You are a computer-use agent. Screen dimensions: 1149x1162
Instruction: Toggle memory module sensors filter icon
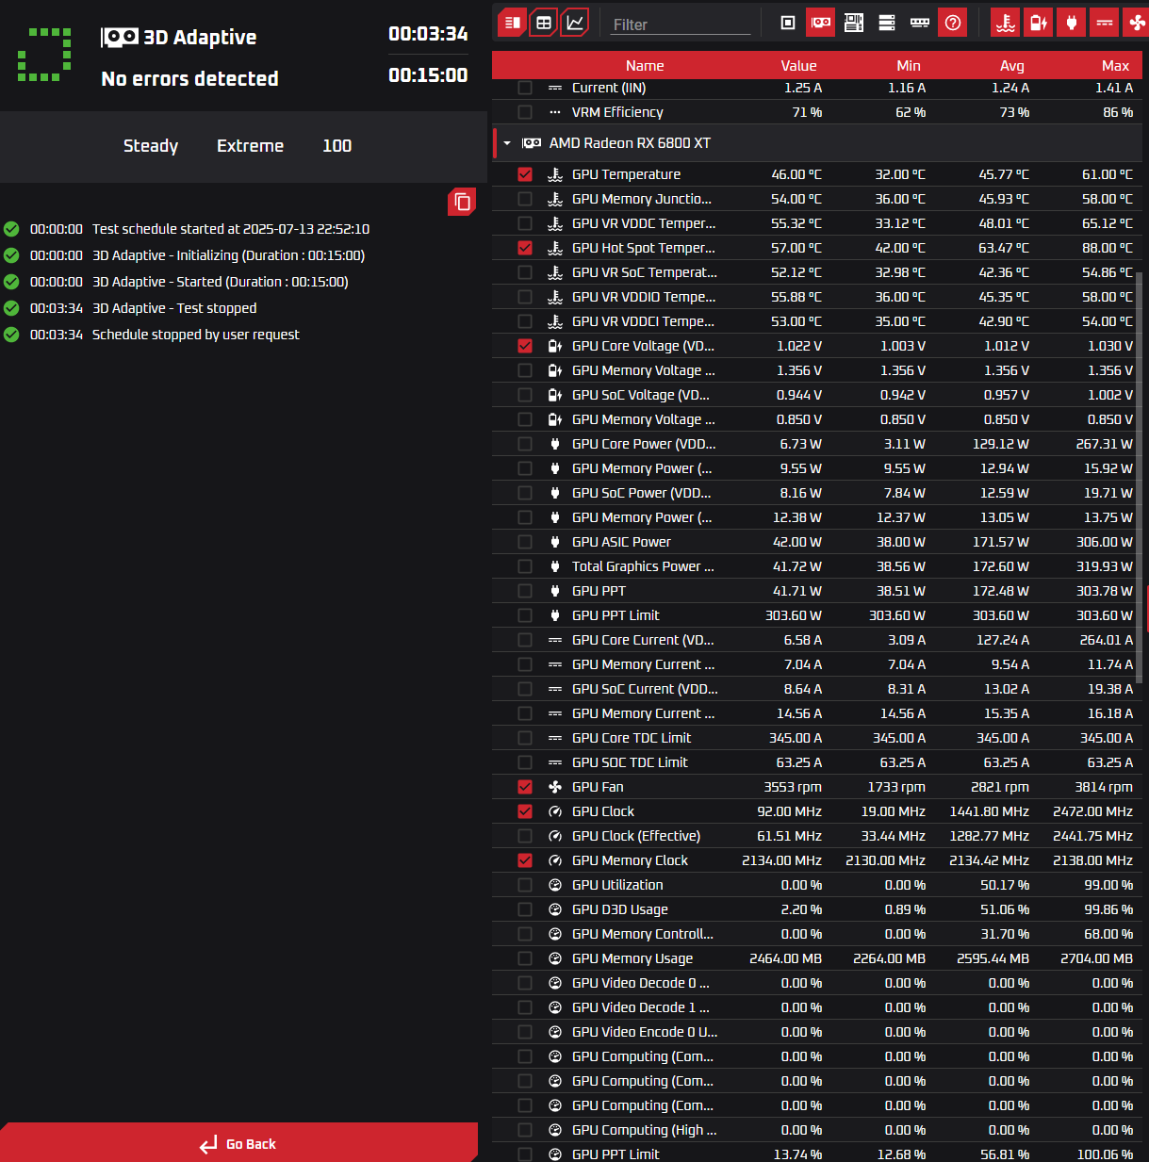pyautogui.click(x=920, y=23)
